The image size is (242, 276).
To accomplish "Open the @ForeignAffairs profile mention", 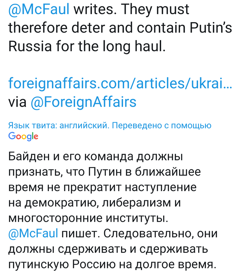I will (x=83, y=102).
